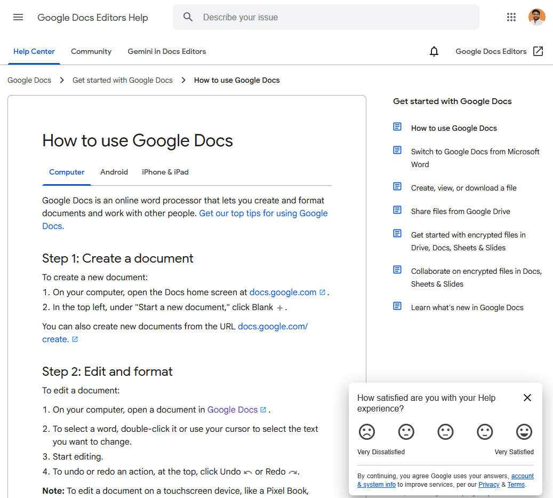Open Learn what's new in Google Docs
This screenshot has width=553, height=498.
coord(467,308)
